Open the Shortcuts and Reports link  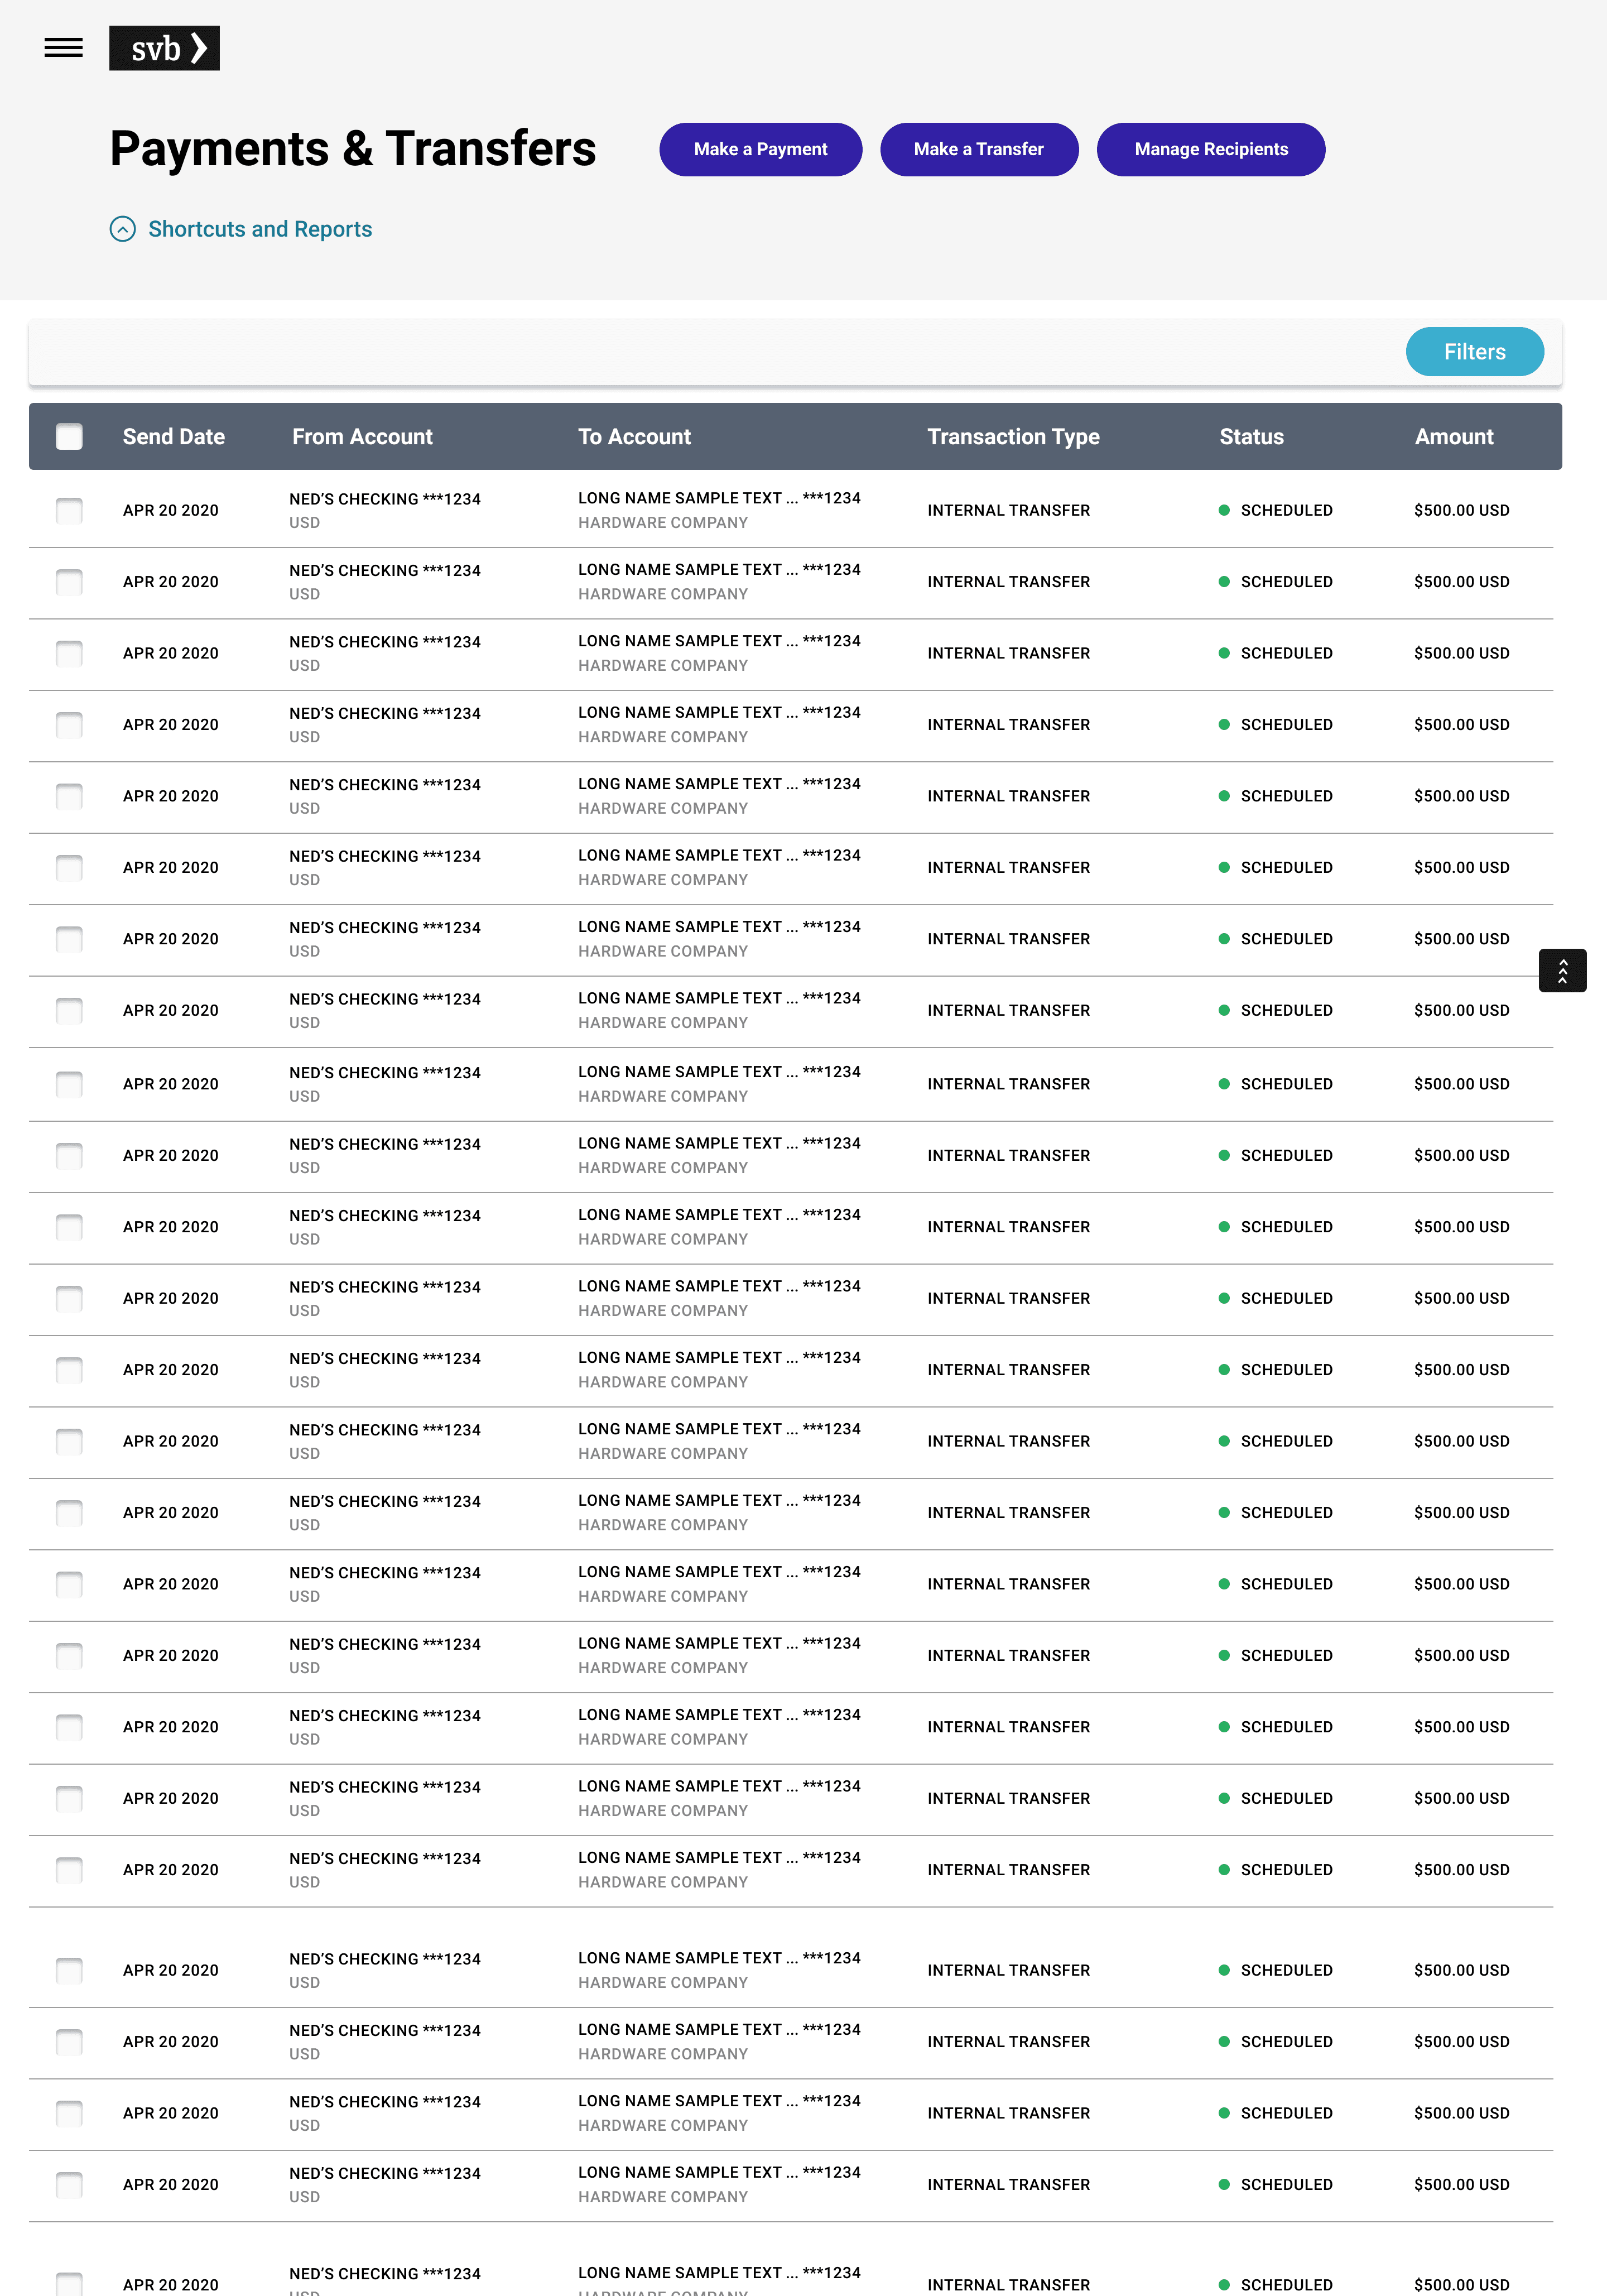pos(260,229)
